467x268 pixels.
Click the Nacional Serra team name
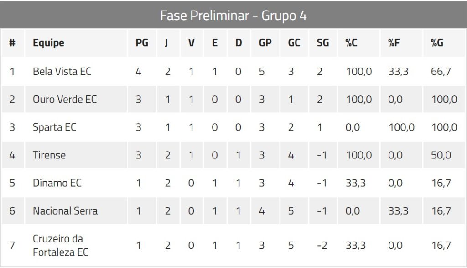coord(65,211)
